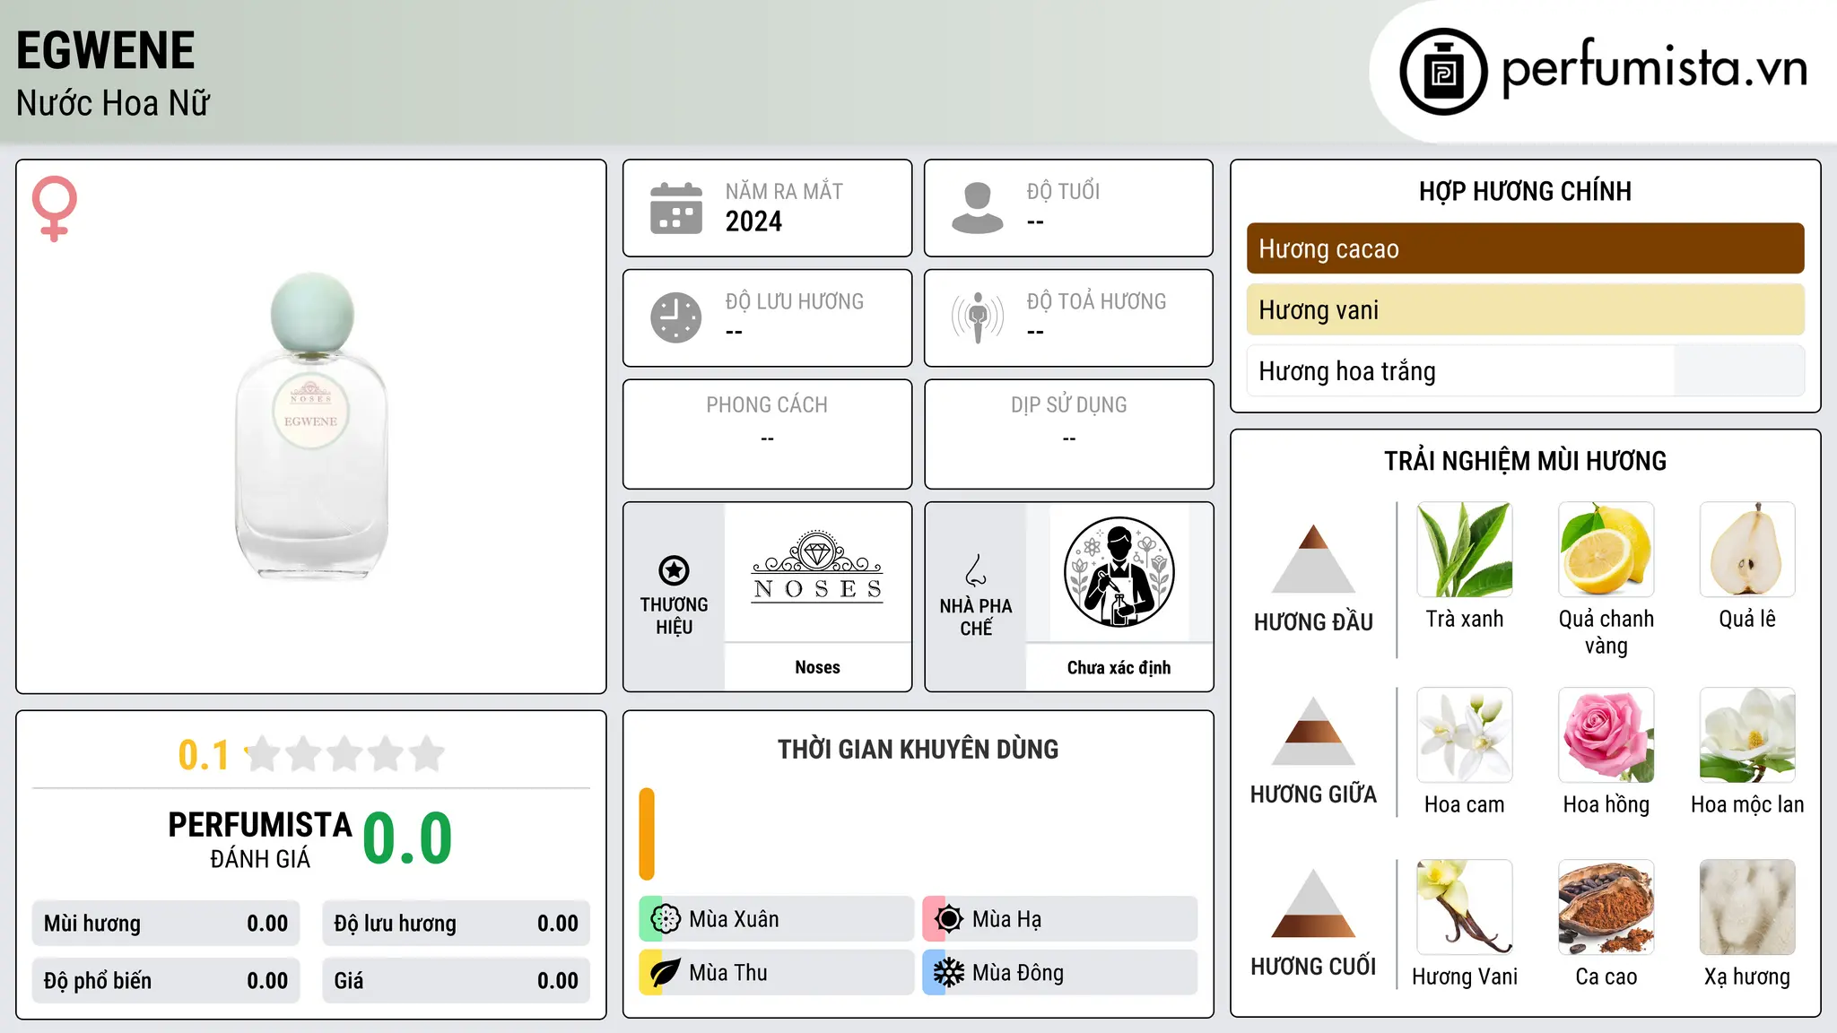The height and width of the screenshot is (1033, 1837).
Task: Click the Mùa Xuân flower icon
Action: pos(666,919)
